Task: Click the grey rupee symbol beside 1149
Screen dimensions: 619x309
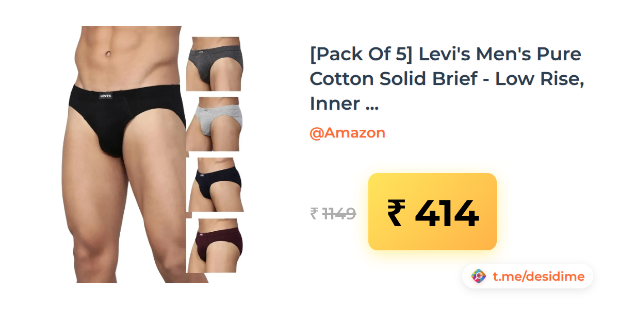Action: (314, 213)
